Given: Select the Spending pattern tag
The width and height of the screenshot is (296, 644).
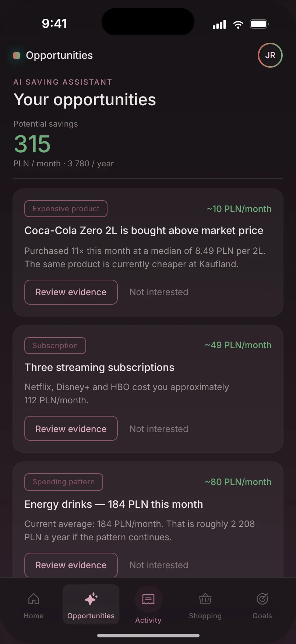Looking at the screenshot, I should pos(64,482).
